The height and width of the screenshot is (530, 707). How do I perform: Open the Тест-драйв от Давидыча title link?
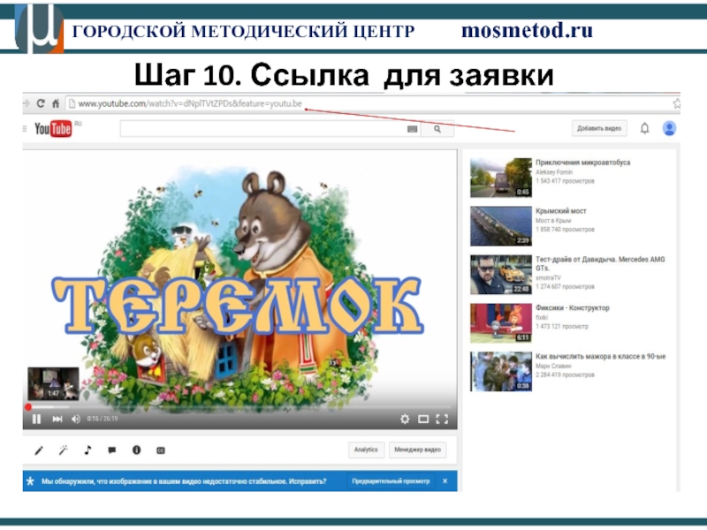tap(600, 263)
